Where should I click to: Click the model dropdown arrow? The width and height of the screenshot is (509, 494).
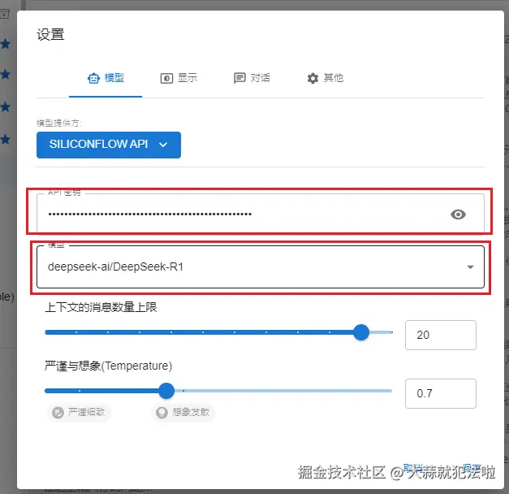[470, 267]
